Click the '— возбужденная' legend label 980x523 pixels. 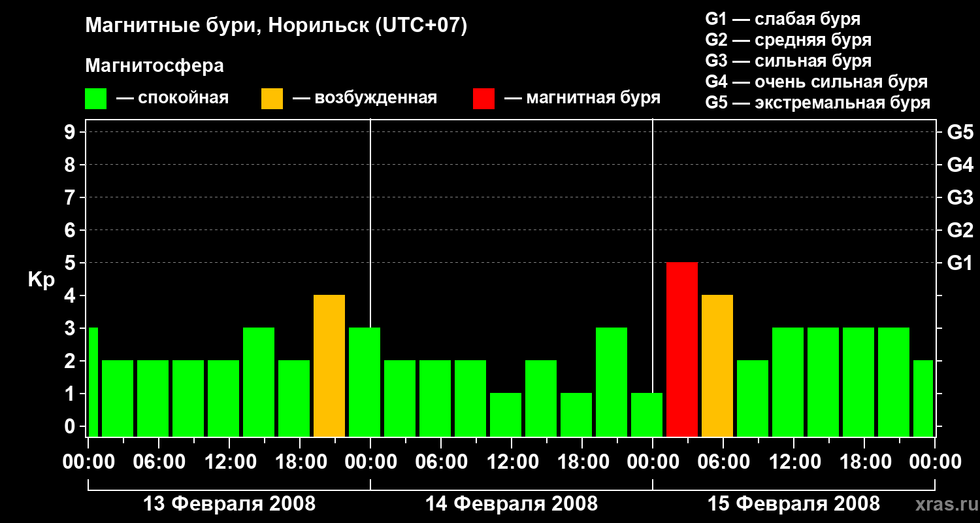coord(365,99)
